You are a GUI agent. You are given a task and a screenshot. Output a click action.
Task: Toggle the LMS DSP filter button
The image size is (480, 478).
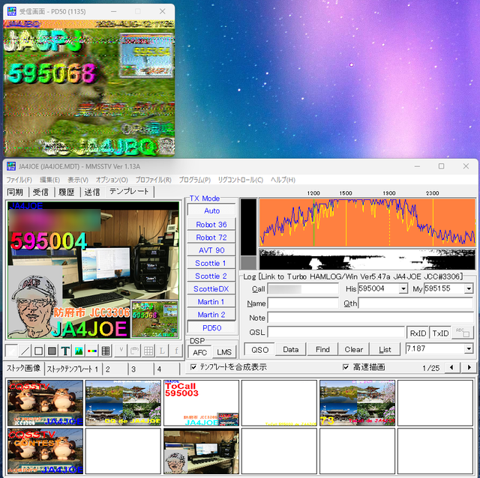click(224, 352)
